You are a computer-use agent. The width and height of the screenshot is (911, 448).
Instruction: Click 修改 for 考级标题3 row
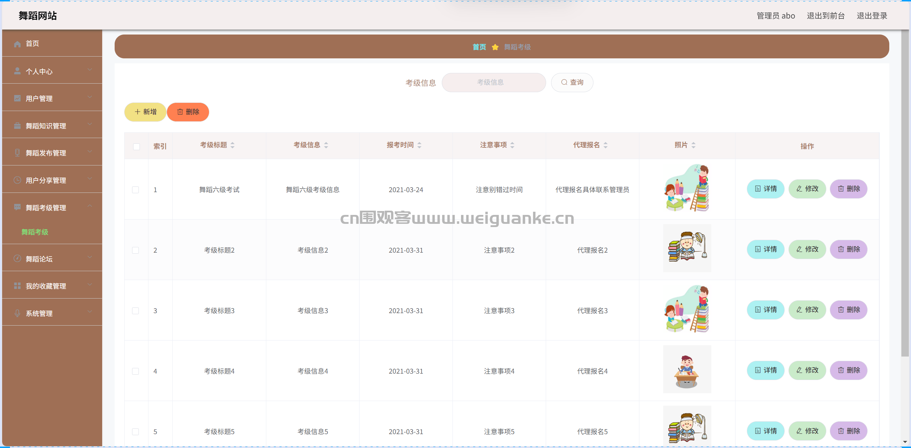807,310
